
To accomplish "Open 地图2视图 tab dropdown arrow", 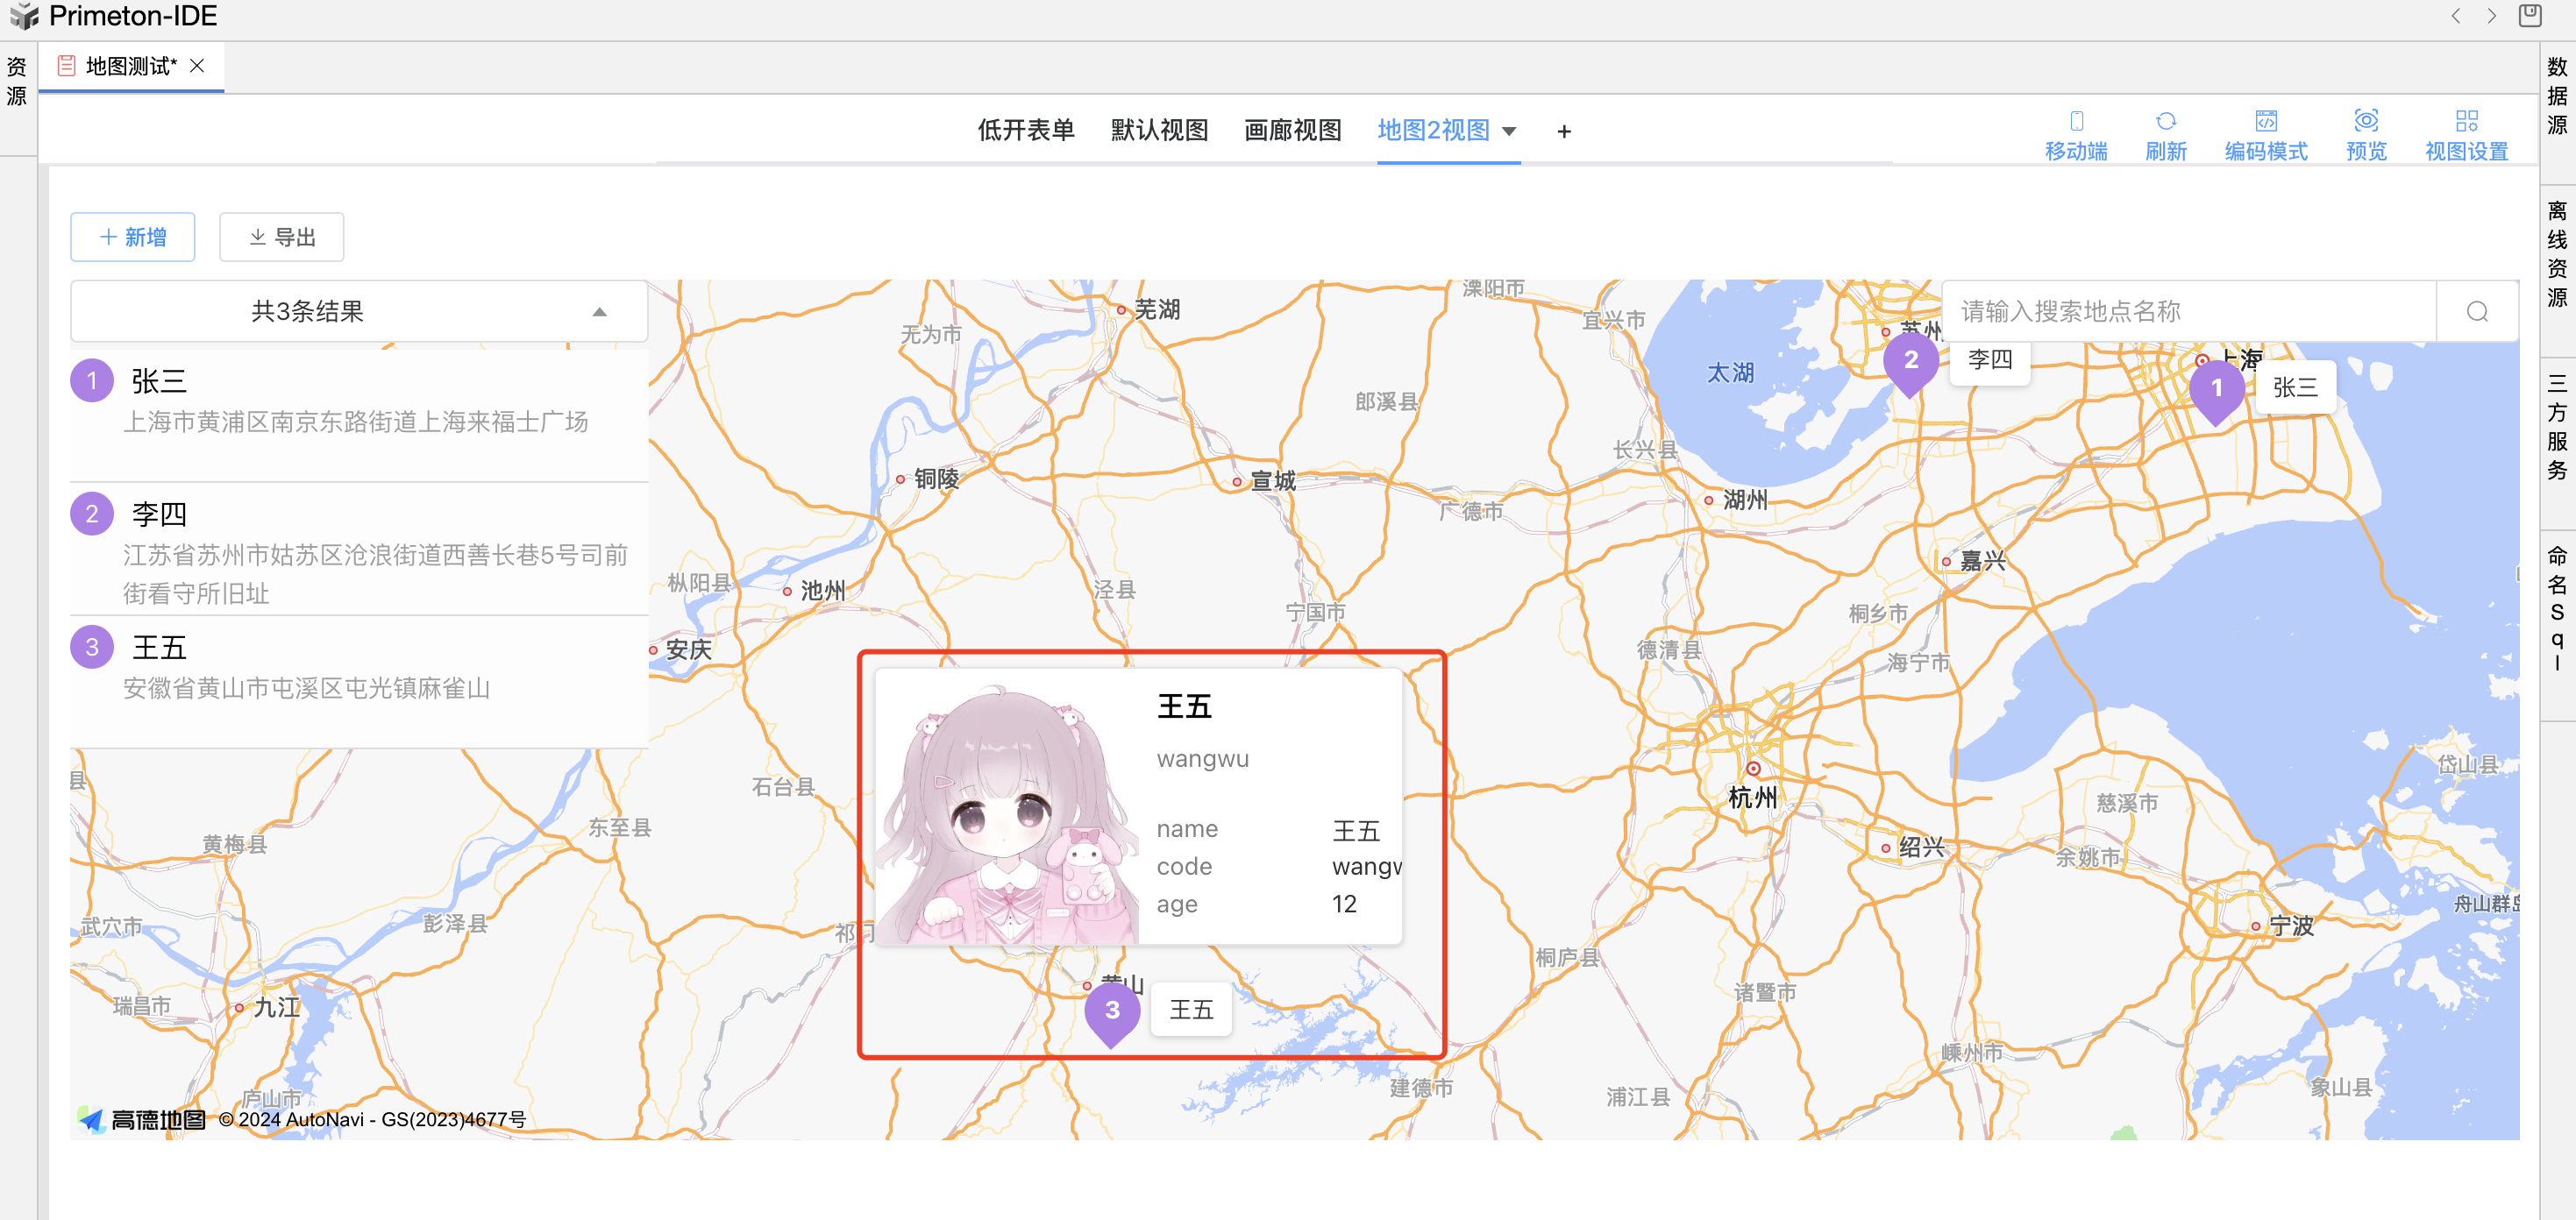I will (x=1509, y=132).
